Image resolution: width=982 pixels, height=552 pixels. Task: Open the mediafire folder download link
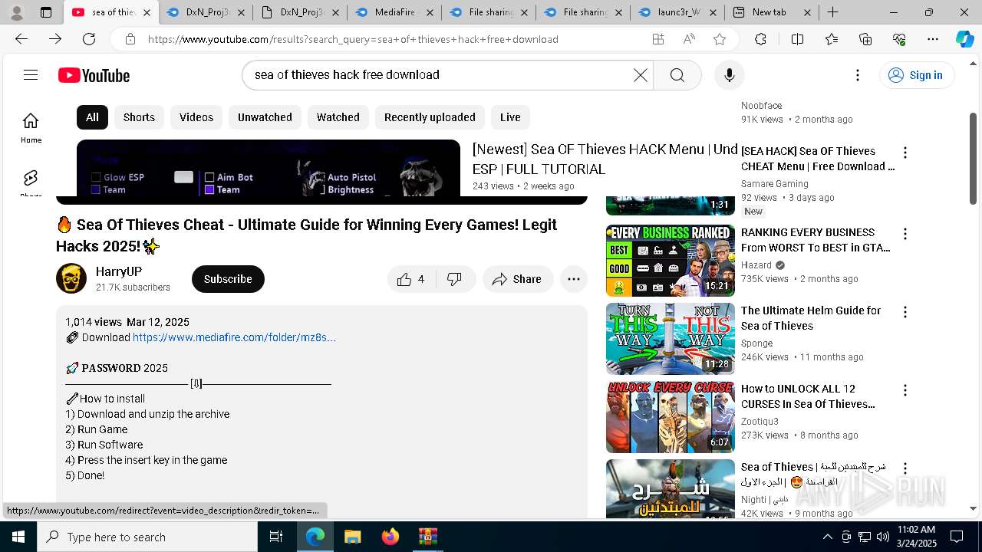(x=234, y=337)
